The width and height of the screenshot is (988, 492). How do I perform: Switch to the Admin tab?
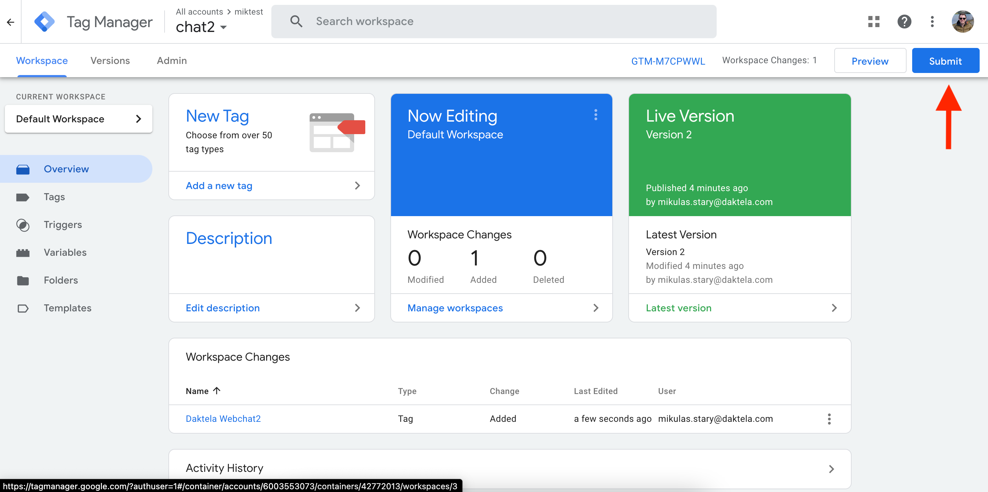coord(172,60)
